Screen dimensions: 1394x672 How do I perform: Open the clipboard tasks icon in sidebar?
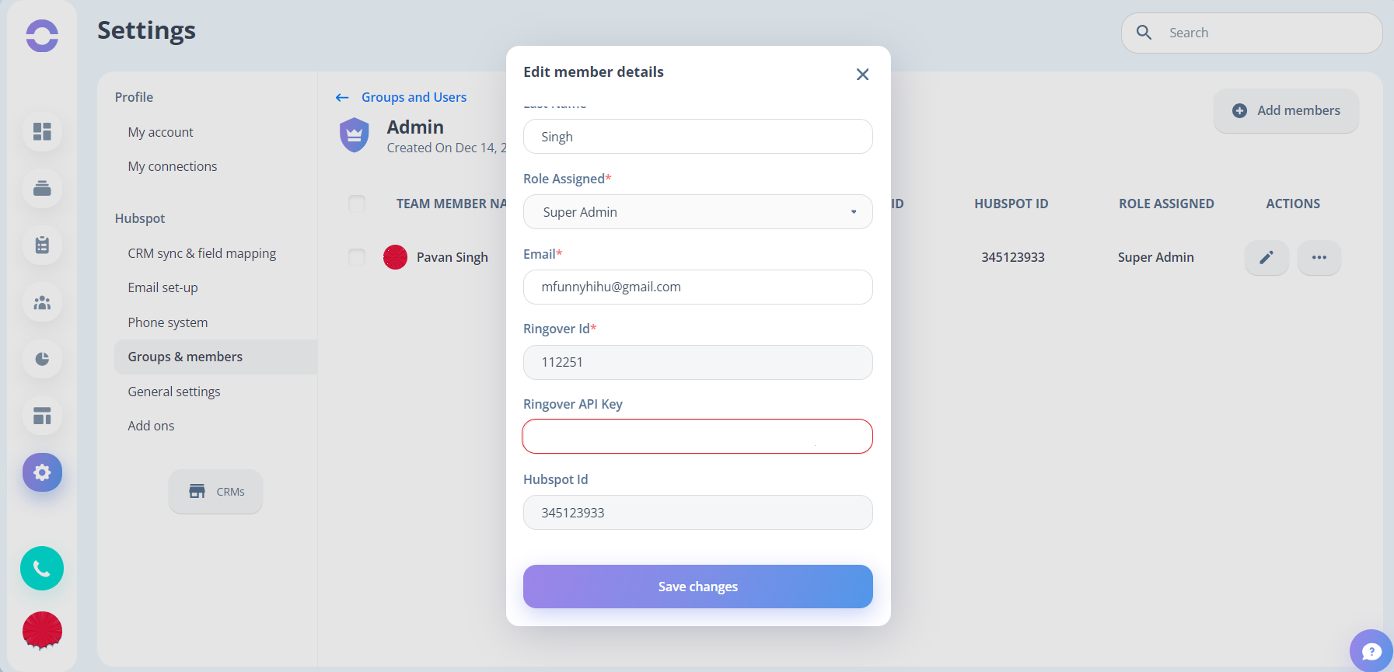pyautogui.click(x=42, y=245)
